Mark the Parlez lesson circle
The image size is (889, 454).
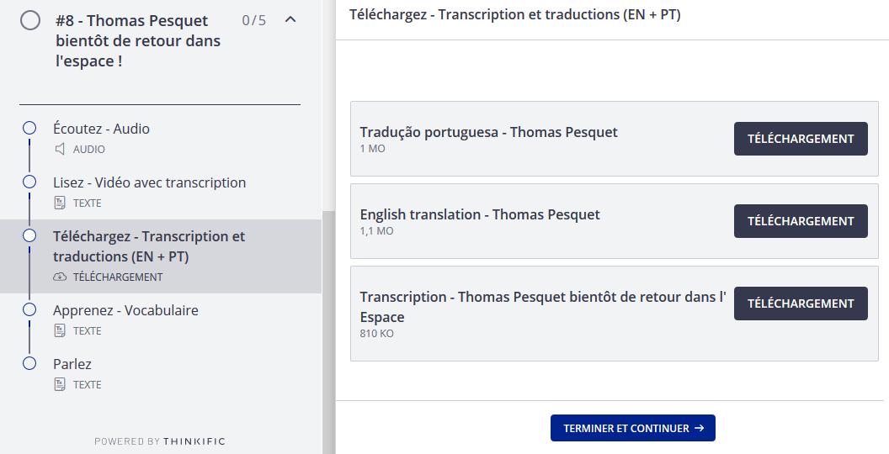click(x=29, y=363)
